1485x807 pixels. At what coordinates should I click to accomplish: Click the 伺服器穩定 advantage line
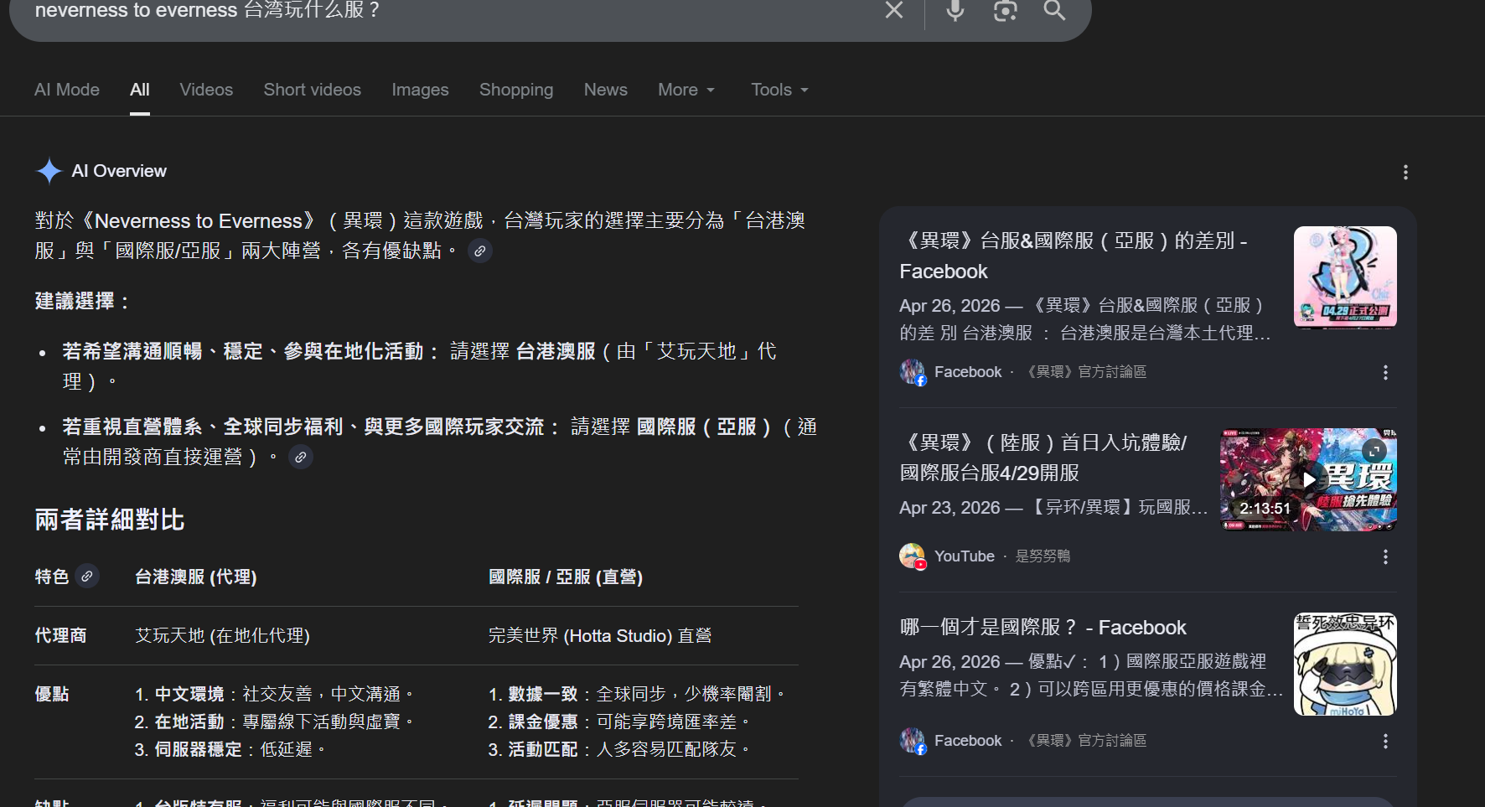230,749
